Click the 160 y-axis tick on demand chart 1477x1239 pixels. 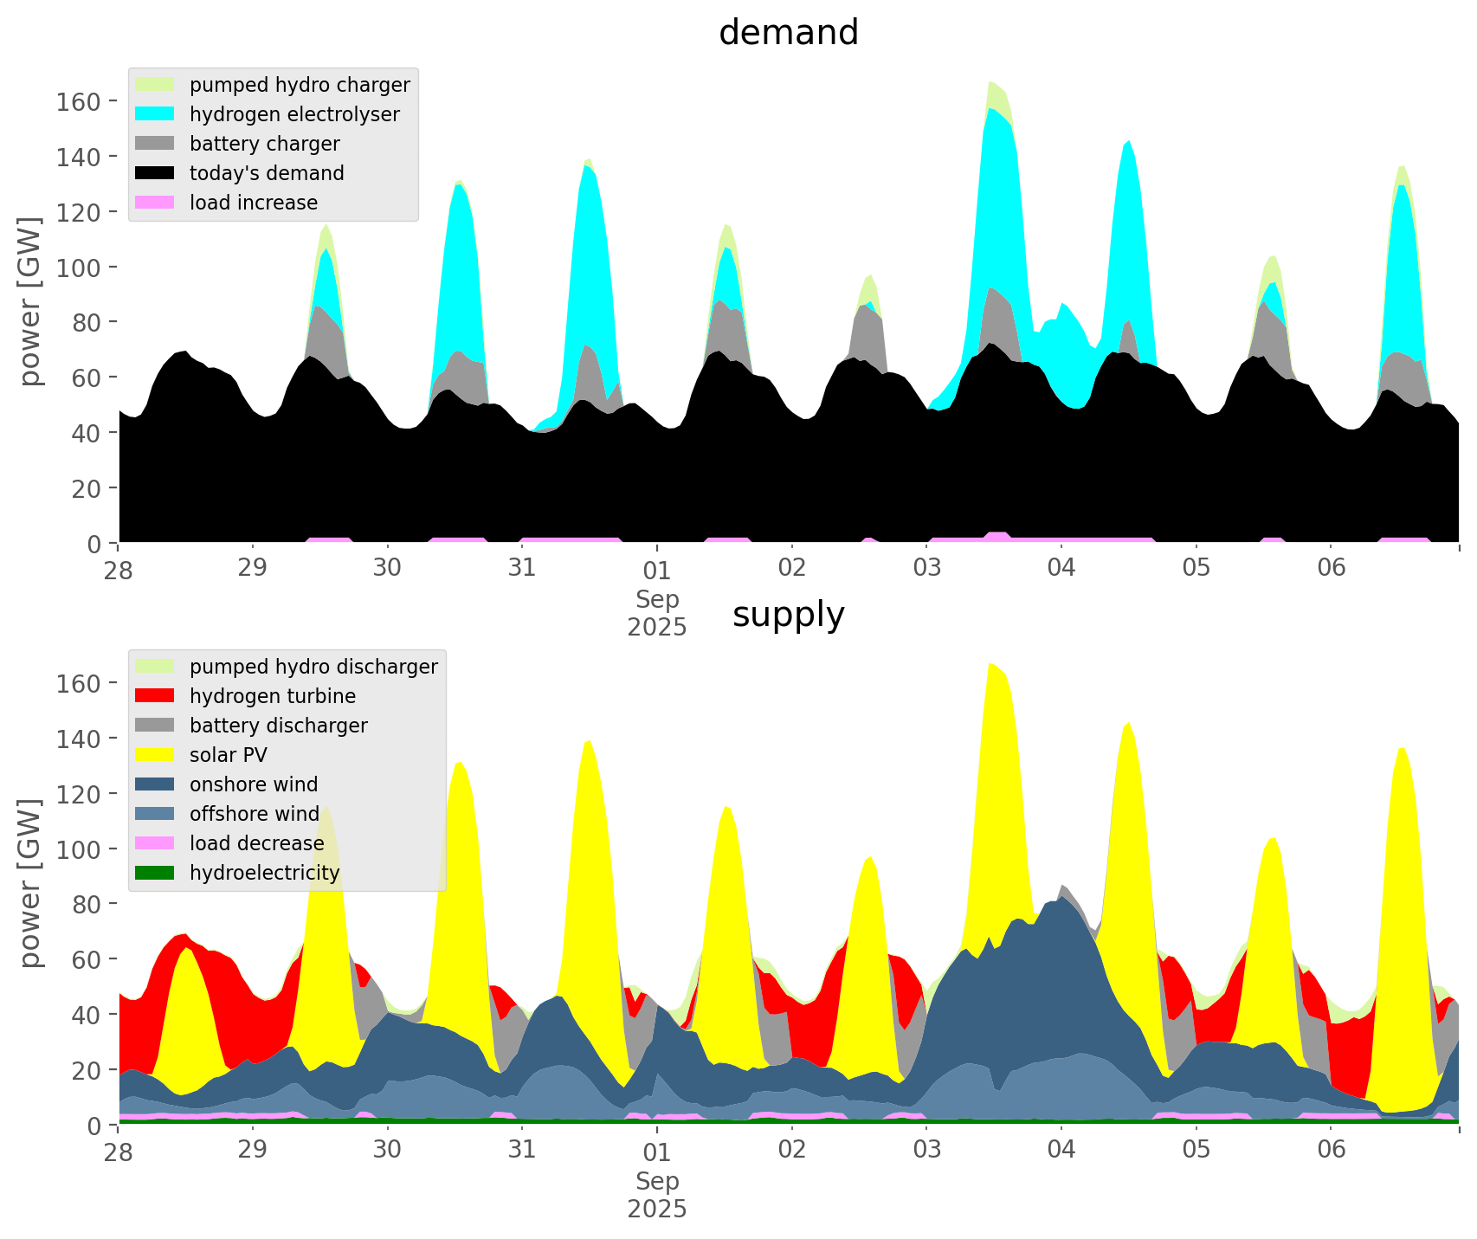[79, 101]
